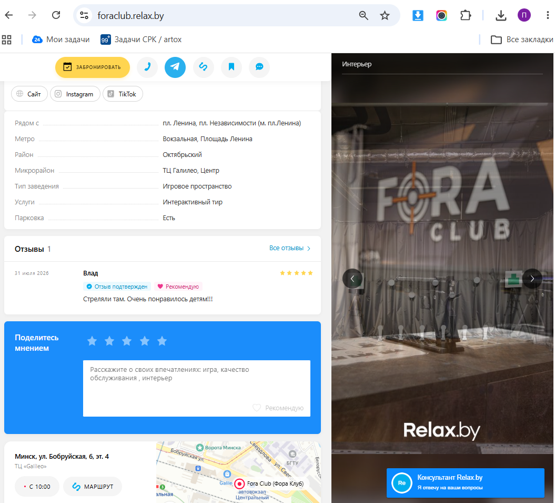Click the Fora Club marker on map
The height and width of the screenshot is (503, 555).
(x=240, y=484)
